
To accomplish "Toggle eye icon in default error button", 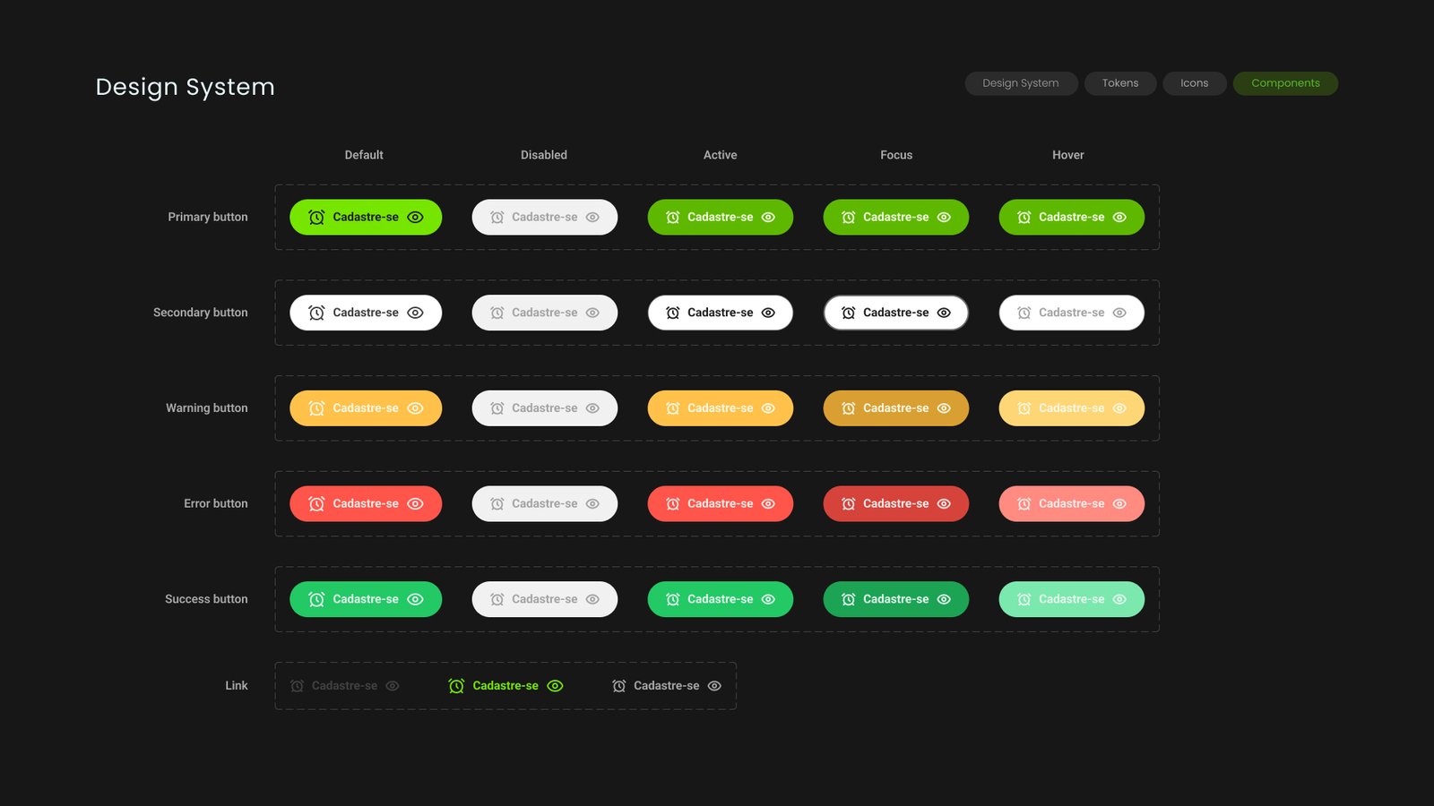I will pyautogui.click(x=415, y=504).
